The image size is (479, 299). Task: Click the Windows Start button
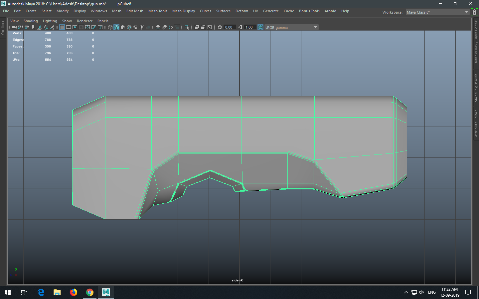(8, 292)
